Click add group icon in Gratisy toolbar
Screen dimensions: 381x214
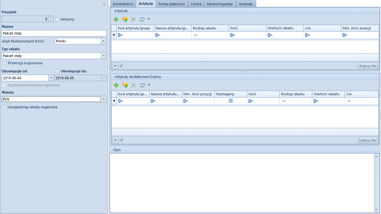click(x=125, y=85)
